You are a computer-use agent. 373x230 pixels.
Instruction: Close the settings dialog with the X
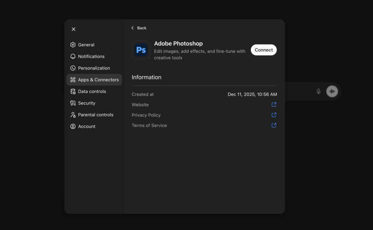pos(74,29)
